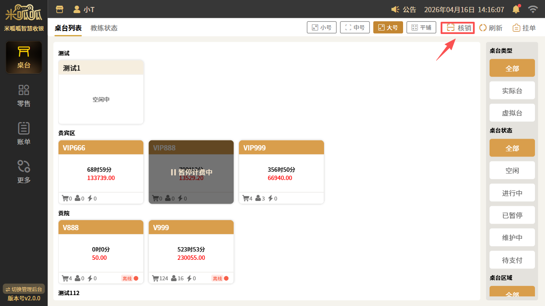The height and width of the screenshot is (306, 545).
Task: Click 切换管理后台 button
Action: tap(24, 289)
